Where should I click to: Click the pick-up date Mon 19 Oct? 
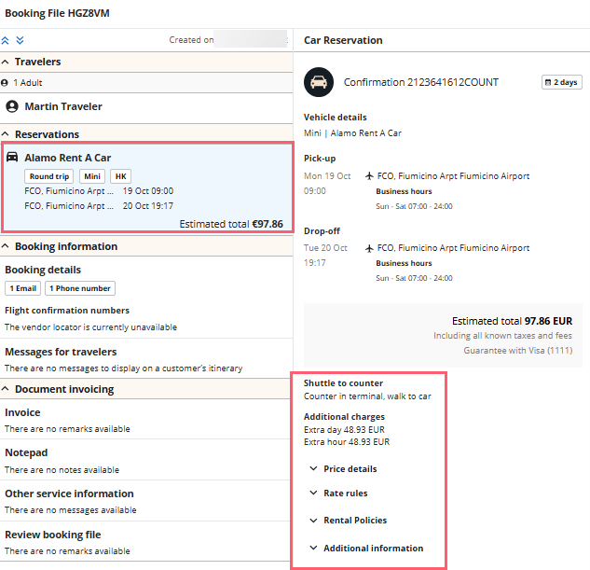click(327, 175)
